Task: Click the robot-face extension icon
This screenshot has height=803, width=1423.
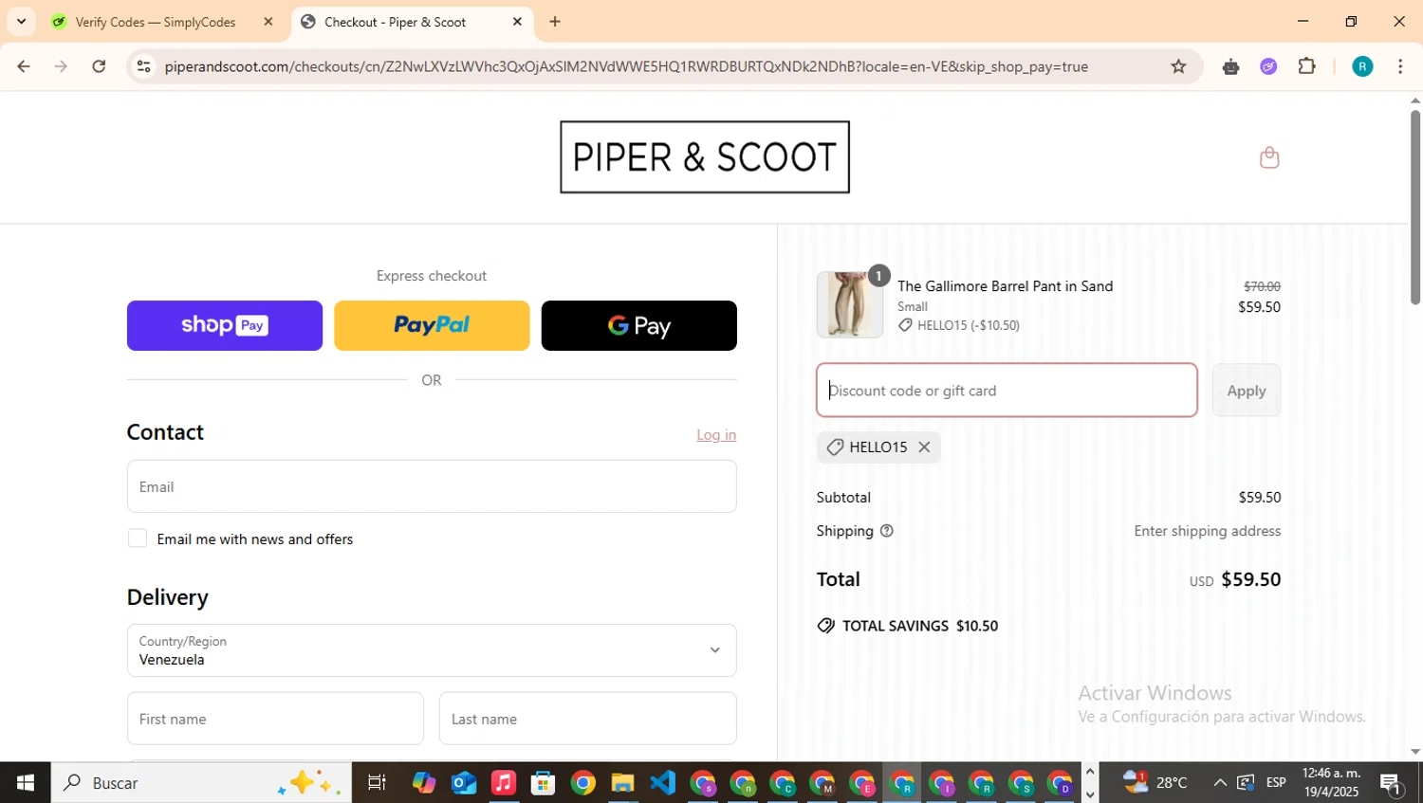Action: [1231, 66]
